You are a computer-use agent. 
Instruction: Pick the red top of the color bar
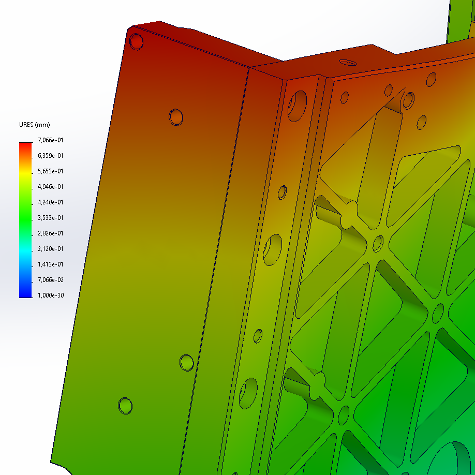26,146
